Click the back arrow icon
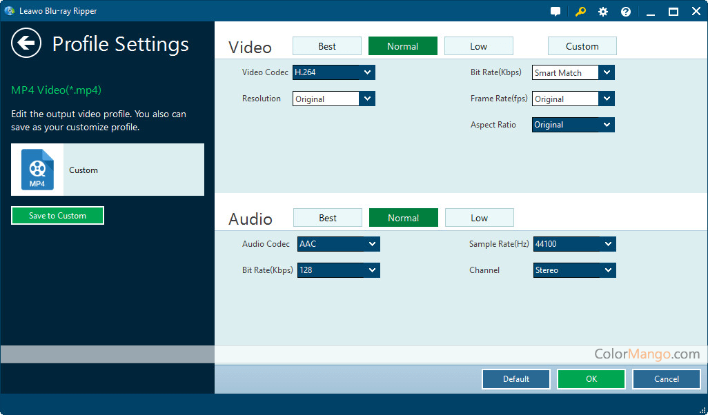Screen dimensions: 708x415 [26, 43]
